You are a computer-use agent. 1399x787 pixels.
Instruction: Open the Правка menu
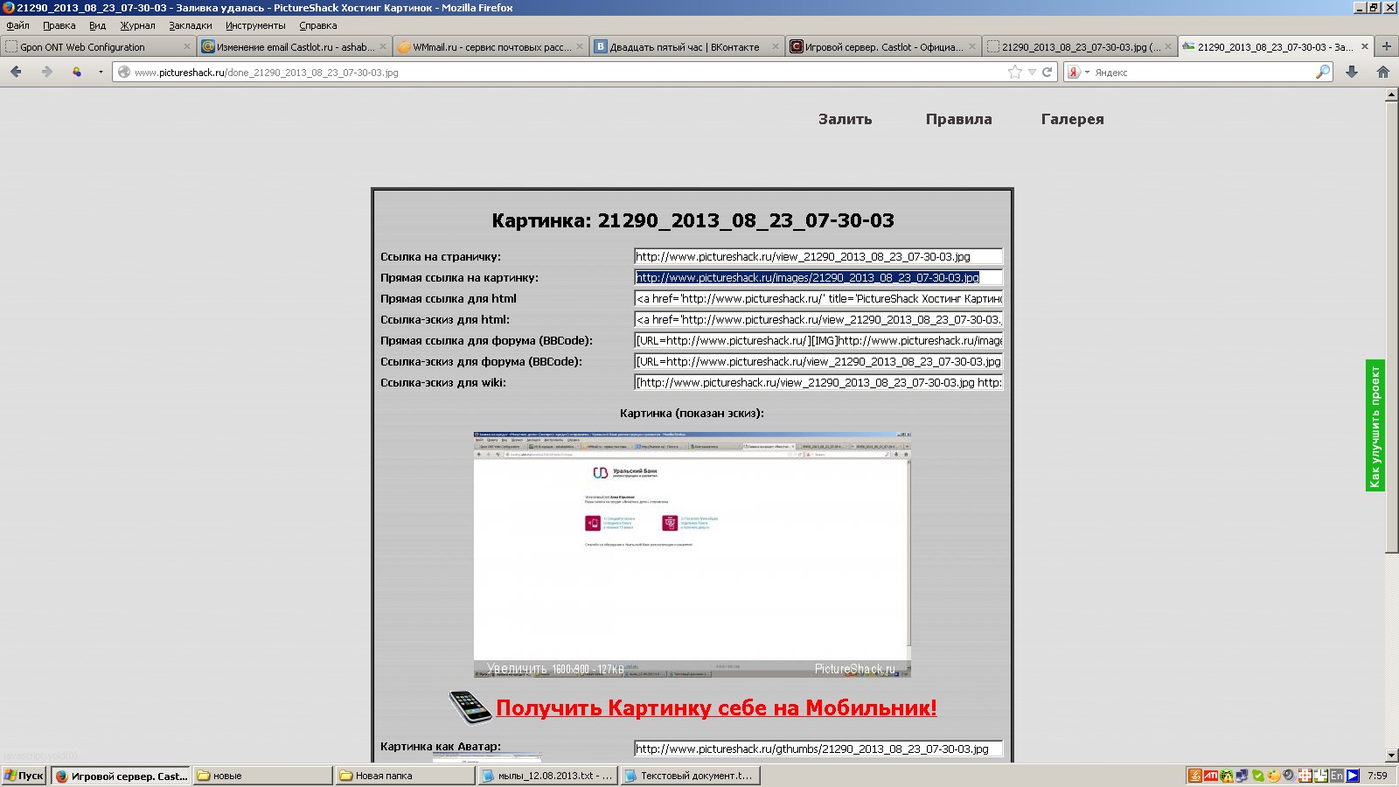pyautogui.click(x=59, y=25)
